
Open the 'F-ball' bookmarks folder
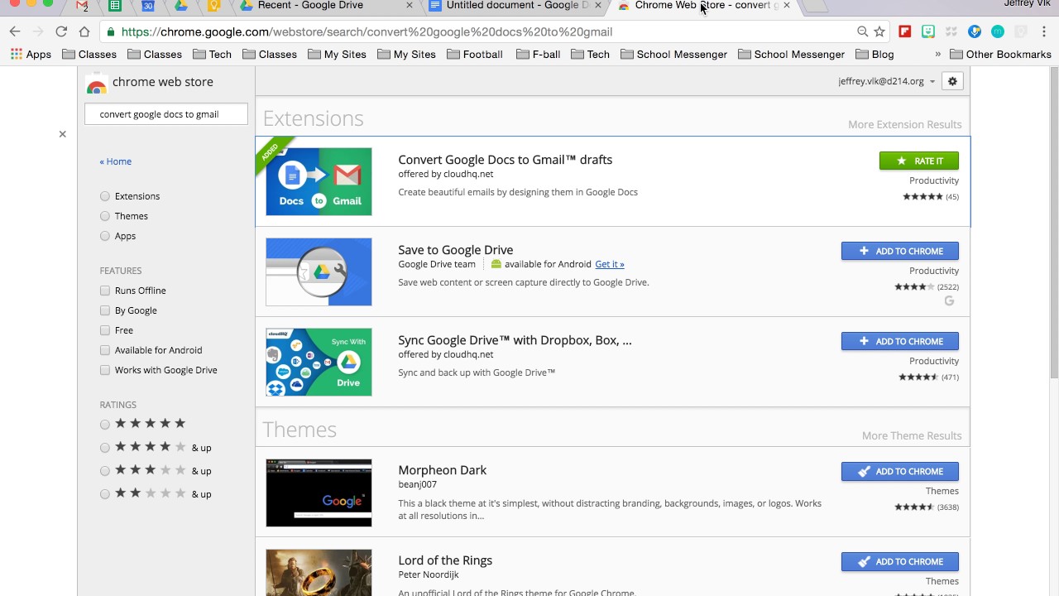point(538,54)
